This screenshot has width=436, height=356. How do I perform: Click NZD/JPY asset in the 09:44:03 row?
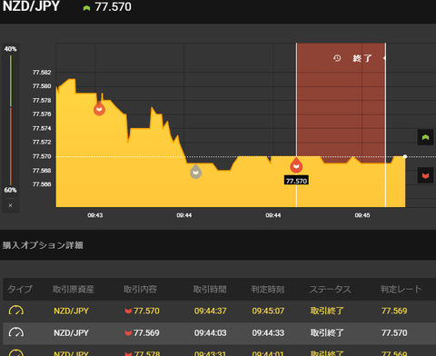pyautogui.click(x=71, y=333)
